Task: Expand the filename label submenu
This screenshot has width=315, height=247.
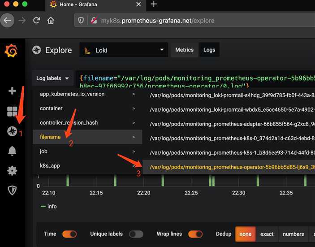Action: click(87, 137)
